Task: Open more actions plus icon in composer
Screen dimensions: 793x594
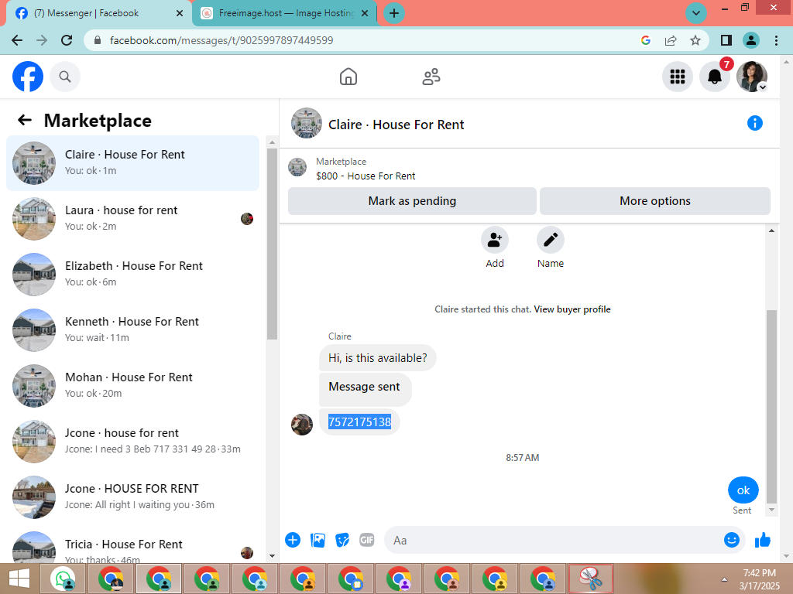Action: click(x=292, y=540)
